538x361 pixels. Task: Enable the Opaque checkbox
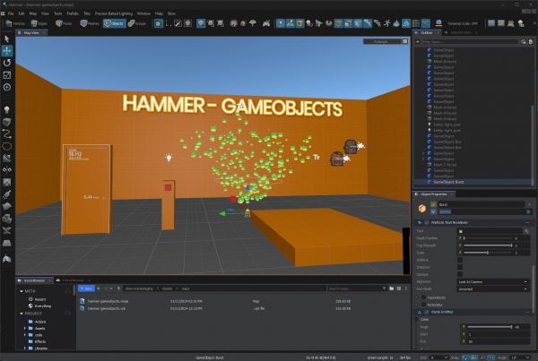tap(460, 274)
